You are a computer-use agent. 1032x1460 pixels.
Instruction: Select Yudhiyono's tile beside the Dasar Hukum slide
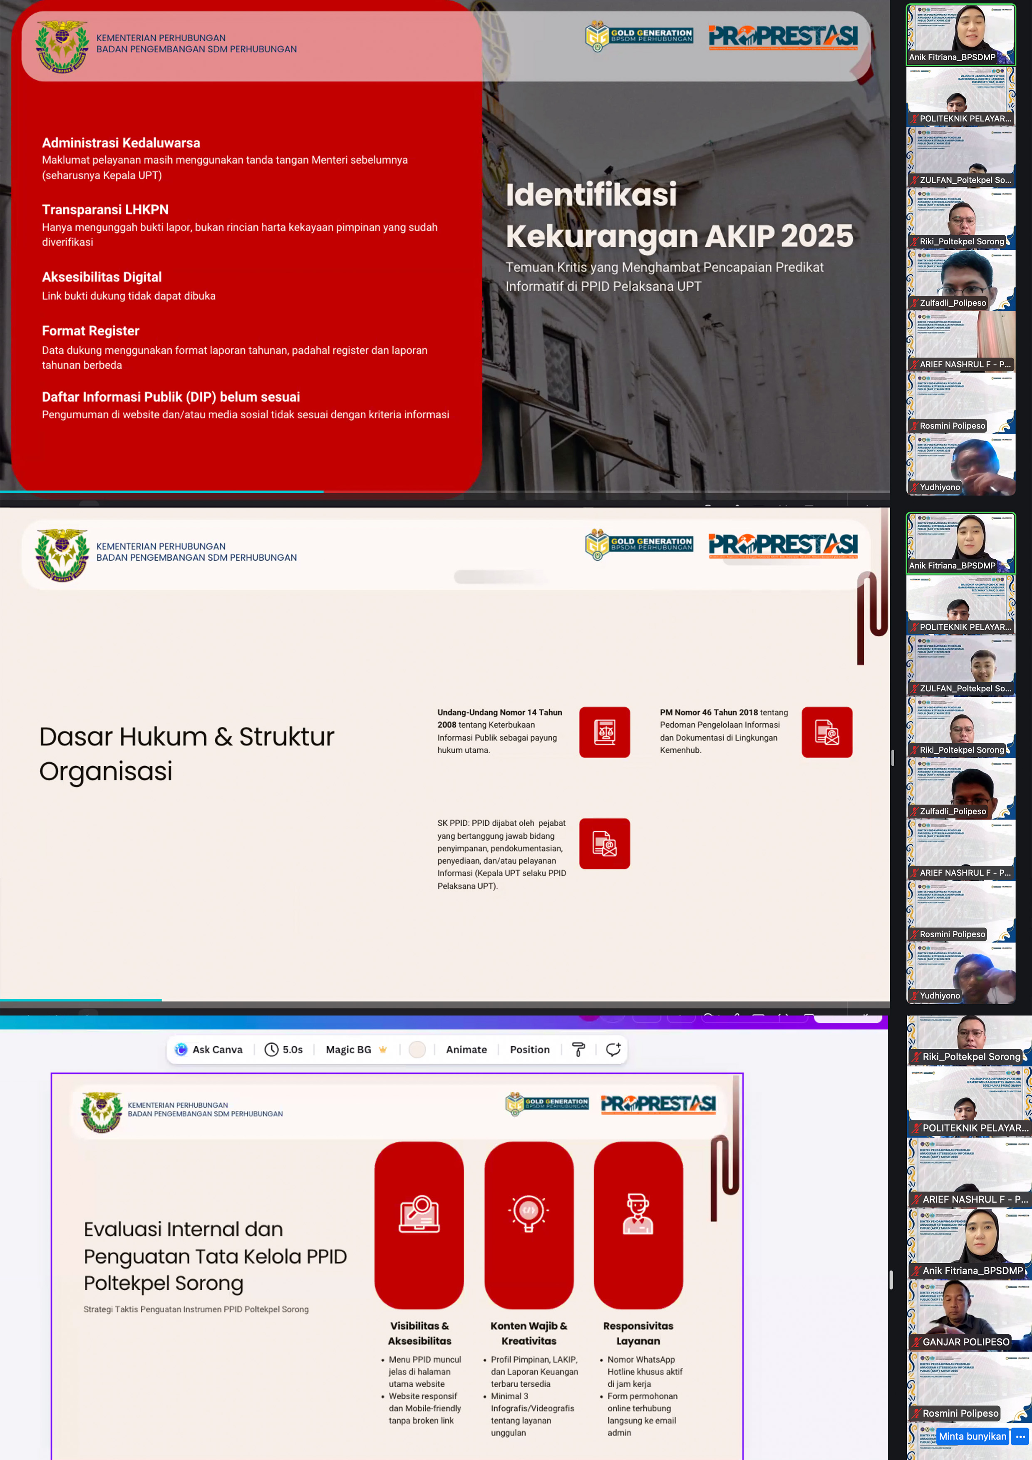(x=961, y=973)
